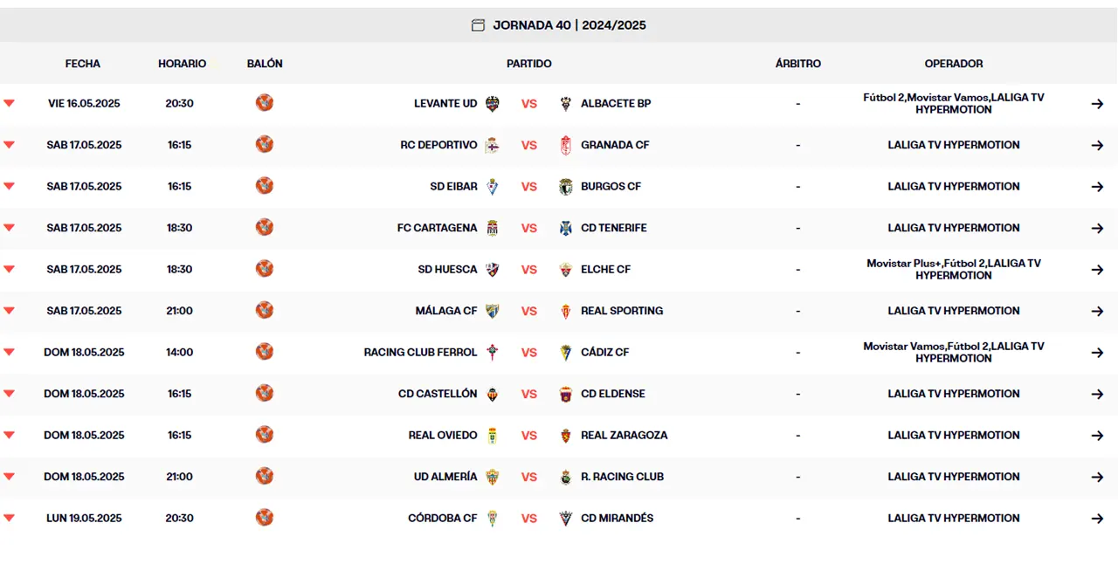Open the RC Deportivo vs Granada match page arrow
The width and height of the screenshot is (1118, 578).
(1097, 145)
